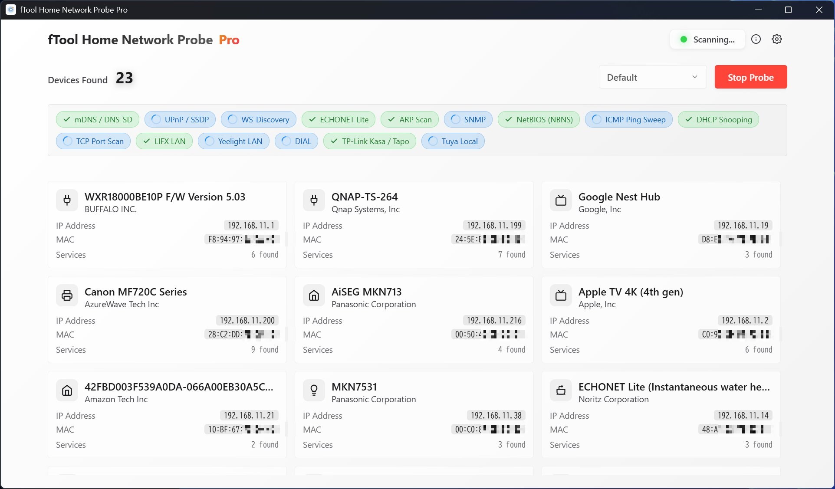835x489 pixels.
Task: Click the fTool app icon in title bar
Action: click(10, 10)
